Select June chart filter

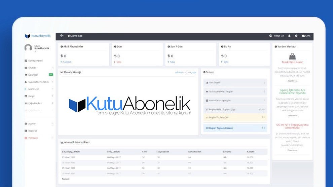point(194,72)
